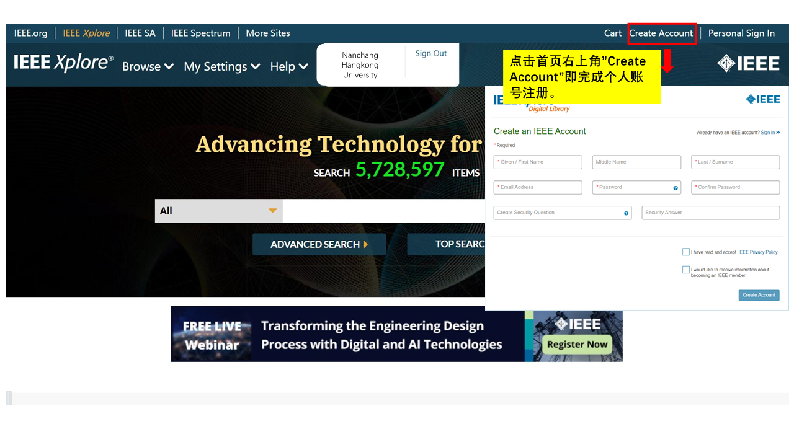Click the Password field
Screen dimensions: 794x437
pos(636,187)
